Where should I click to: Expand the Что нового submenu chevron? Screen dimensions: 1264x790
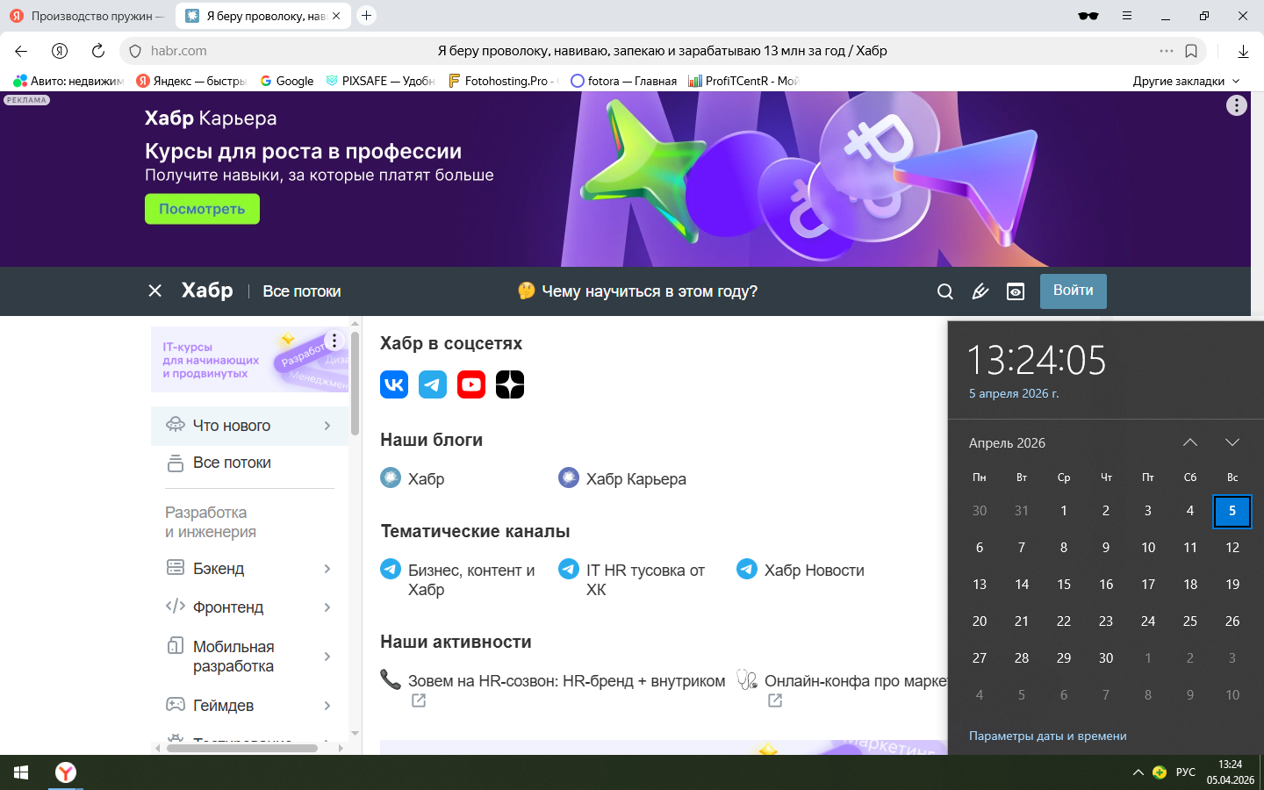[327, 426]
